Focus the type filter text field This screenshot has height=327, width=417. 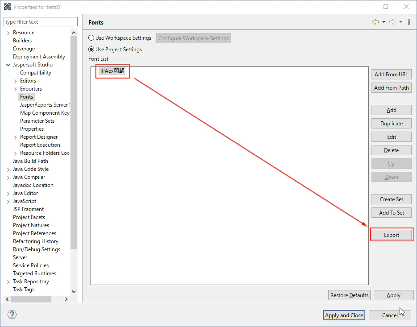coord(41,22)
